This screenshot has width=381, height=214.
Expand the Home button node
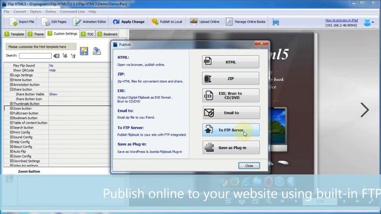[11, 80]
